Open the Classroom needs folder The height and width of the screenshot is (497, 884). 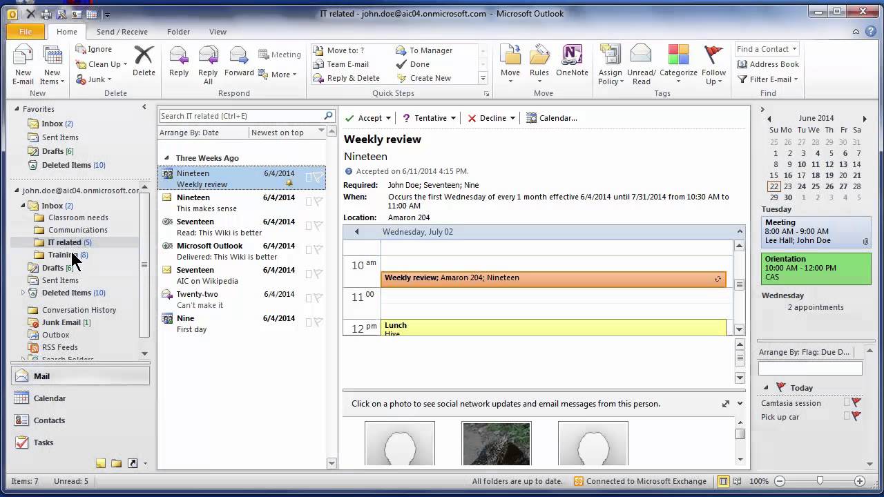(x=78, y=217)
